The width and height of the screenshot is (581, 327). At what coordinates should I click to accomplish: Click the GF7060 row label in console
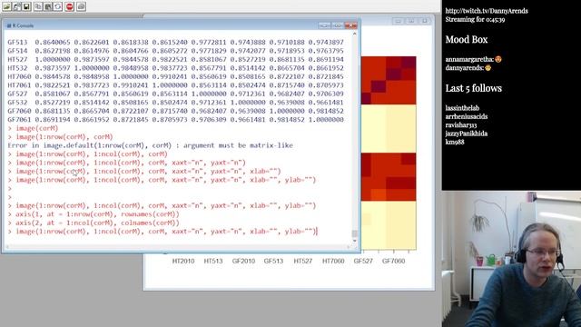(x=19, y=111)
